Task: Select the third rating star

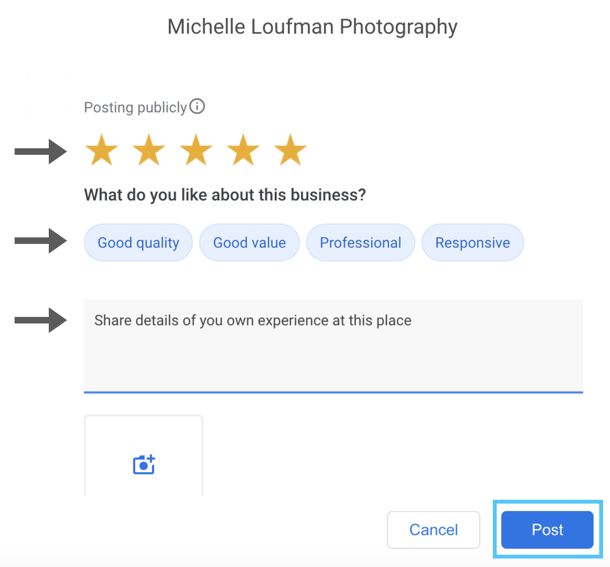Action: [196, 150]
